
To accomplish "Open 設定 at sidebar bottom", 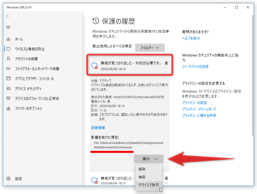I will tap(18, 179).
